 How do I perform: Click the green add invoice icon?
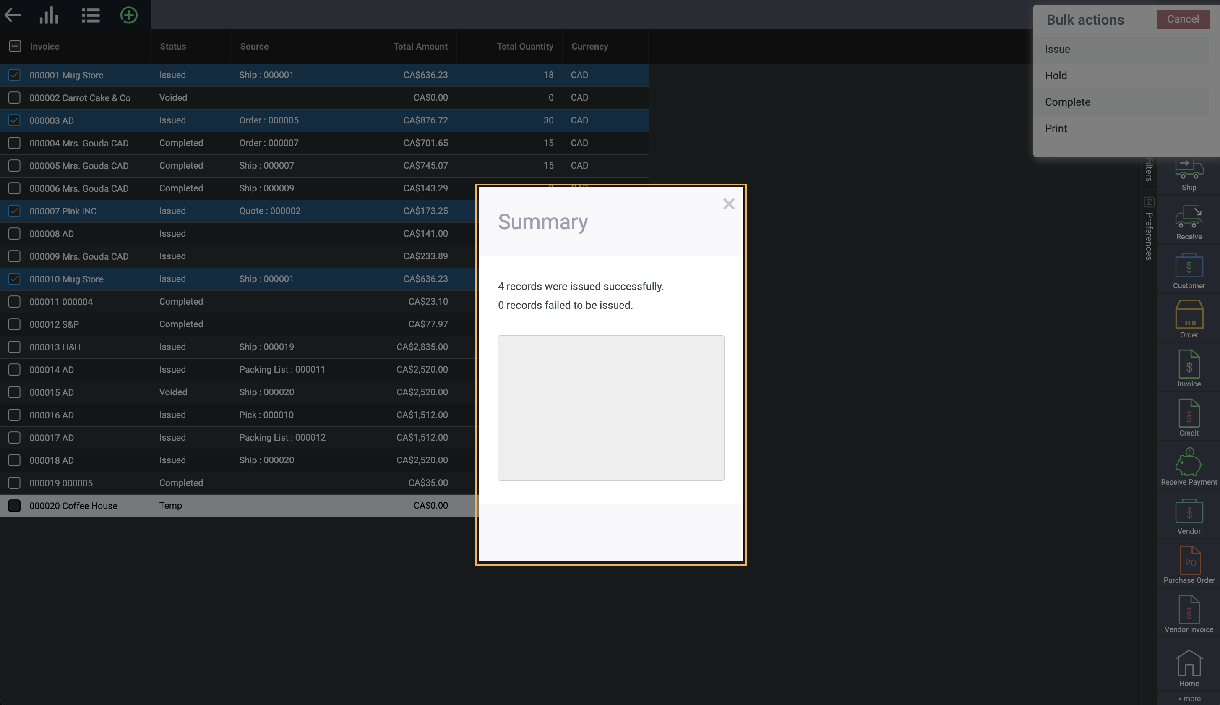point(129,15)
